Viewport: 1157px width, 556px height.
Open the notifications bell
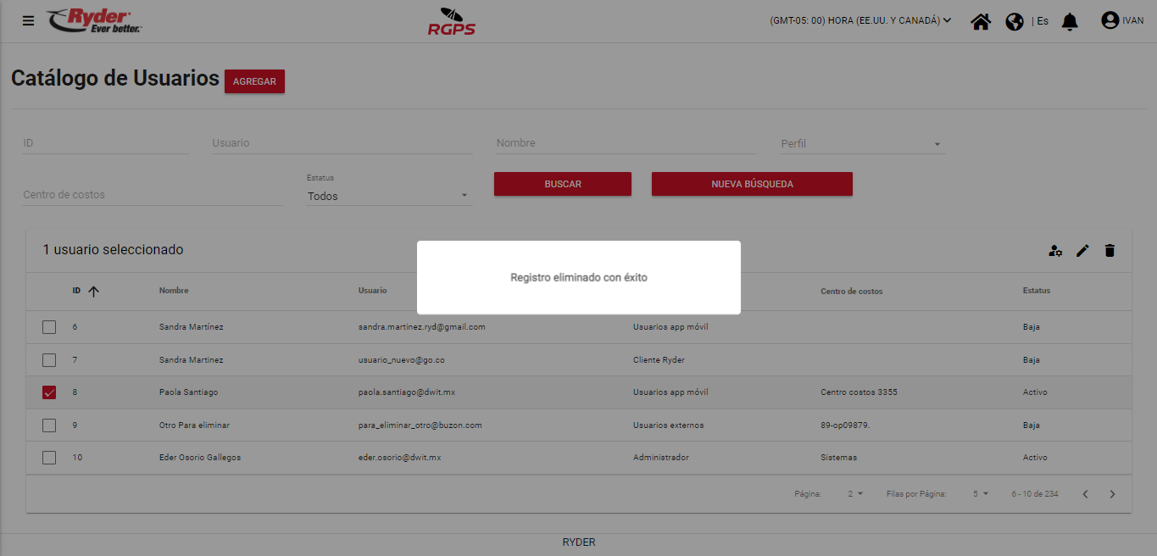[x=1071, y=21]
